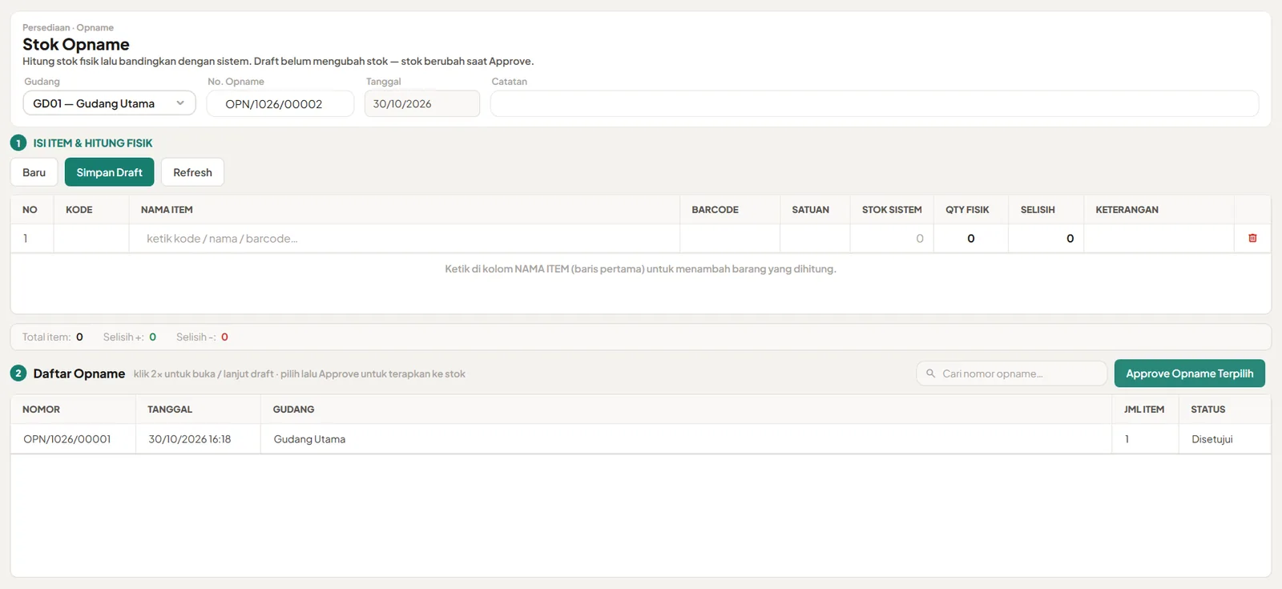Click the STOK SISTEM column header

tap(892, 210)
